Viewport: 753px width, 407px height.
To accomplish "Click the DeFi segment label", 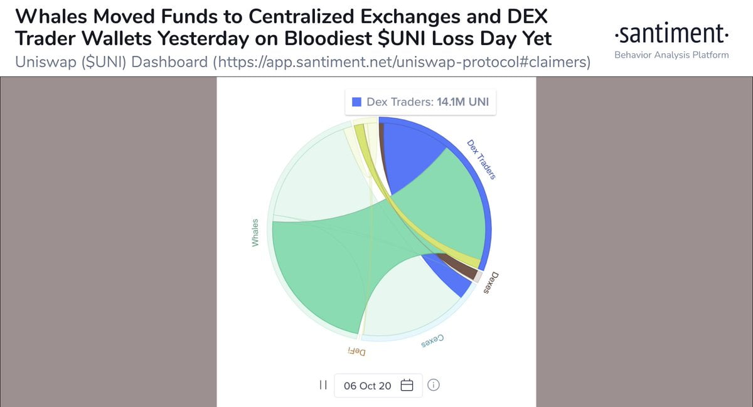I will click(356, 351).
